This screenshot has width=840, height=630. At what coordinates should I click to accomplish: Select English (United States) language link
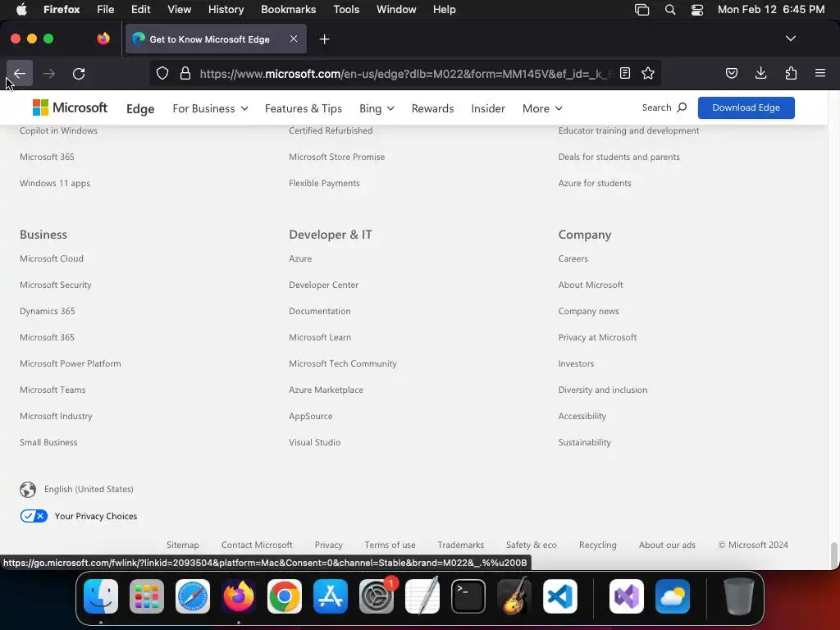[89, 489]
